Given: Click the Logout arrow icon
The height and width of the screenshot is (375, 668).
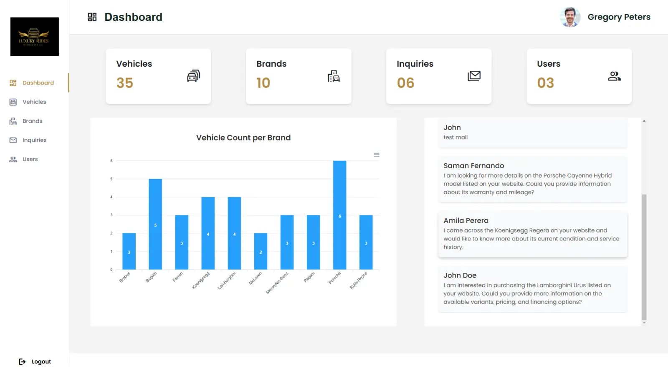Looking at the screenshot, I should click(22, 362).
